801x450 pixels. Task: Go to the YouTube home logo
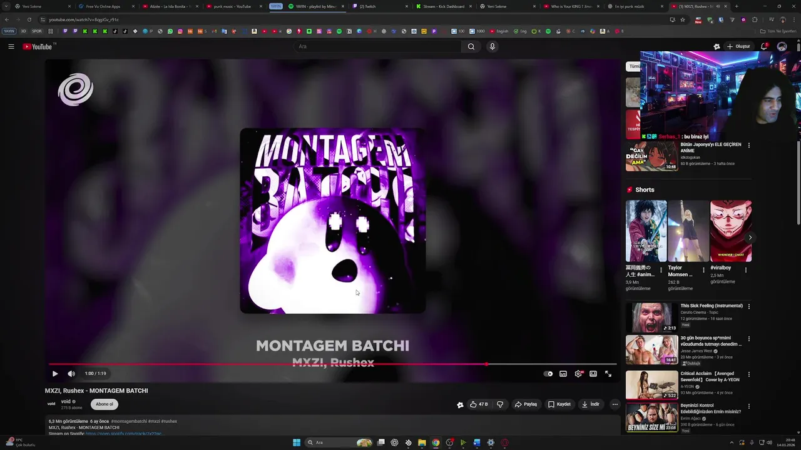pos(39,46)
